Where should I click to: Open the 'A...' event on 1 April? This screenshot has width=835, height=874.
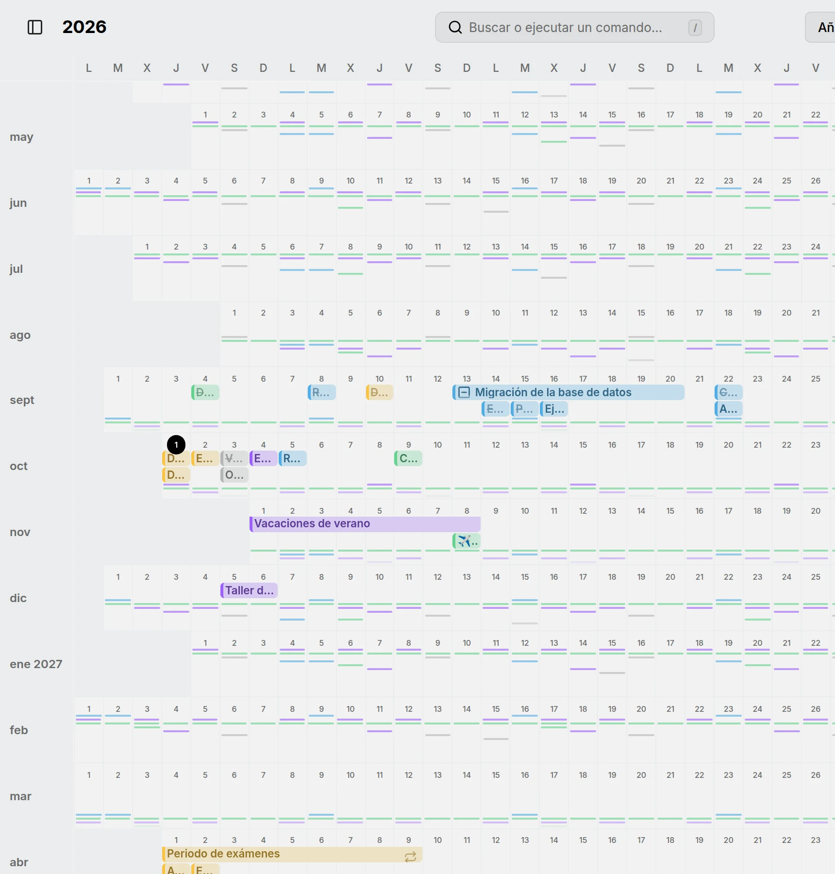point(176,869)
